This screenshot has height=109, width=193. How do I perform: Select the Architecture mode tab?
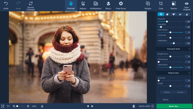pyautogui.click(x=96, y=6)
